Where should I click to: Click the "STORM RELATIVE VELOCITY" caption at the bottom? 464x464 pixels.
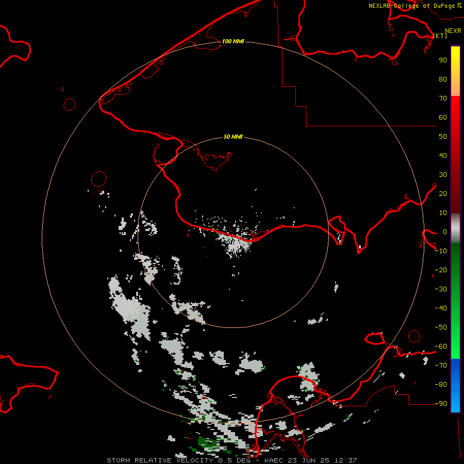tap(160, 460)
